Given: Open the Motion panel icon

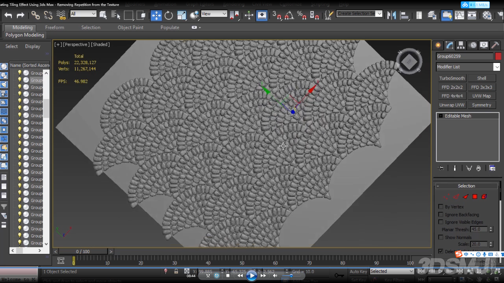Looking at the screenshot, I should click(473, 45).
